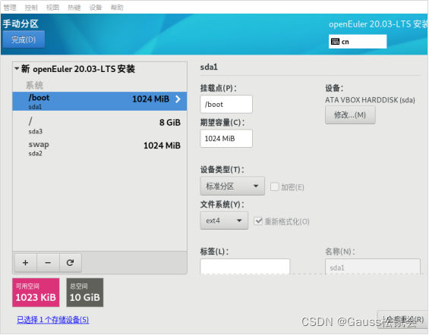Image resolution: width=429 pixels, height=335 pixels.
Task: Click the chevron arrow on /boot row
Action: pyautogui.click(x=178, y=99)
